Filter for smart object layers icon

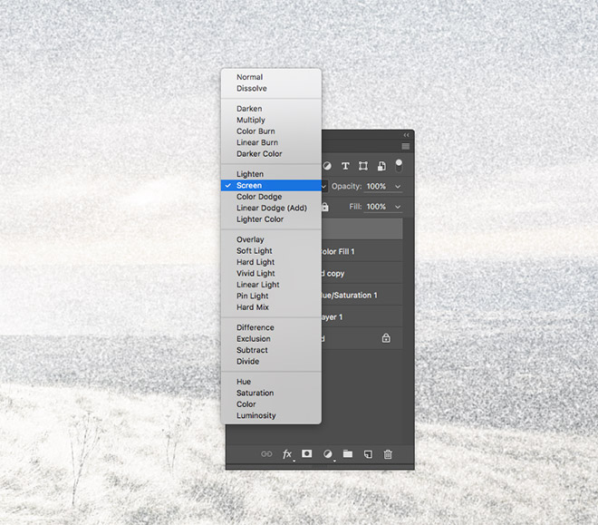[381, 166]
